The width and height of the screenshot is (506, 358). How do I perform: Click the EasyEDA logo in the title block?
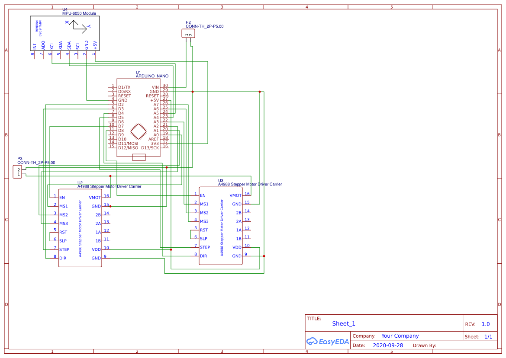click(x=328, y=342)
